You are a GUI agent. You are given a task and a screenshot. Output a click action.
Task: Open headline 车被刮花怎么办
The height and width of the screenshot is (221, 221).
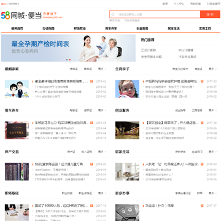(62, 123)
